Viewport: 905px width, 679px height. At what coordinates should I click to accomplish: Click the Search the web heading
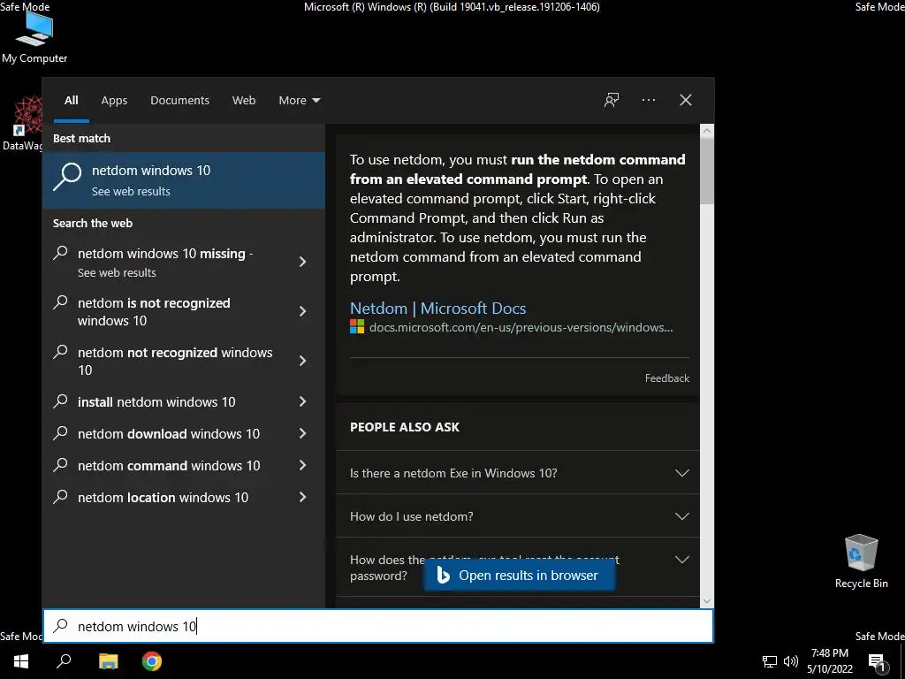(92, 223)
